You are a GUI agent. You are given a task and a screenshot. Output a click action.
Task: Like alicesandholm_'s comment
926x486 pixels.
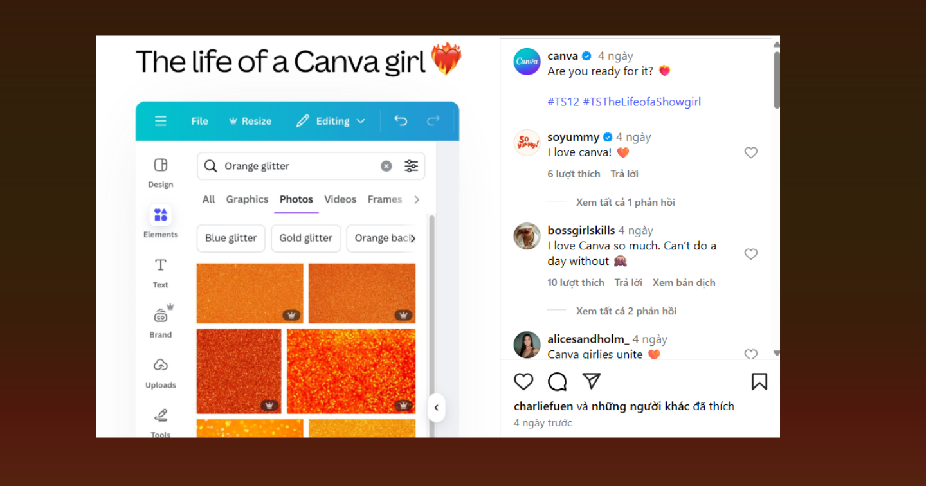[x=750, y=354]
